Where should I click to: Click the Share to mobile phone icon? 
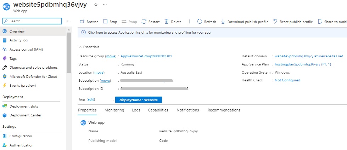click(x=320, y=22)
